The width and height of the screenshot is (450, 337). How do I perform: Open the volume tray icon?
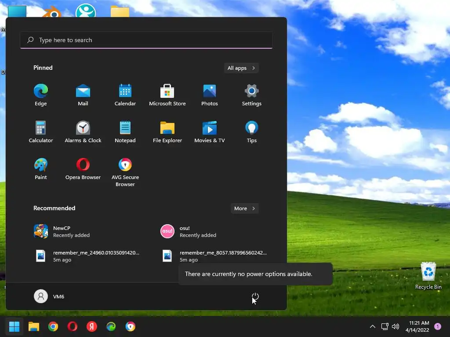[x=396, y=326]
